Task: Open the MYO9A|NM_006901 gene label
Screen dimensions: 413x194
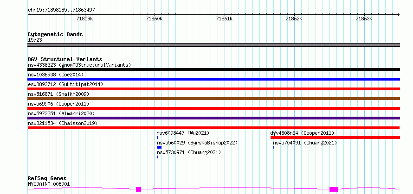Action: click(49, 184)
